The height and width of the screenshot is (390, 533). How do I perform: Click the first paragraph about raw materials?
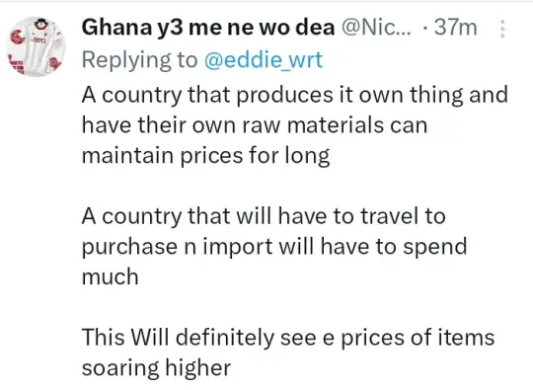295,125
